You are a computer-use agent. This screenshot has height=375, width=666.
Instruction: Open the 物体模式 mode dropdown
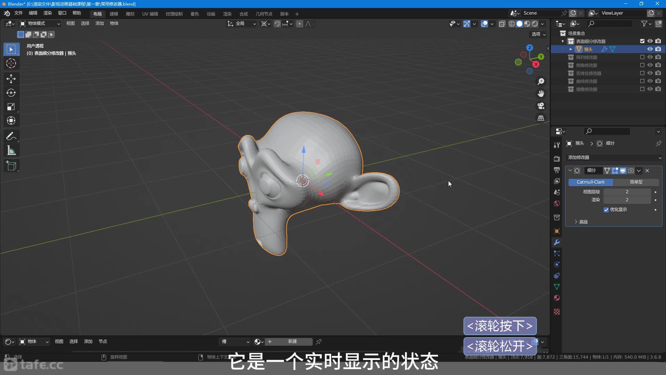(x=40, y=24)
